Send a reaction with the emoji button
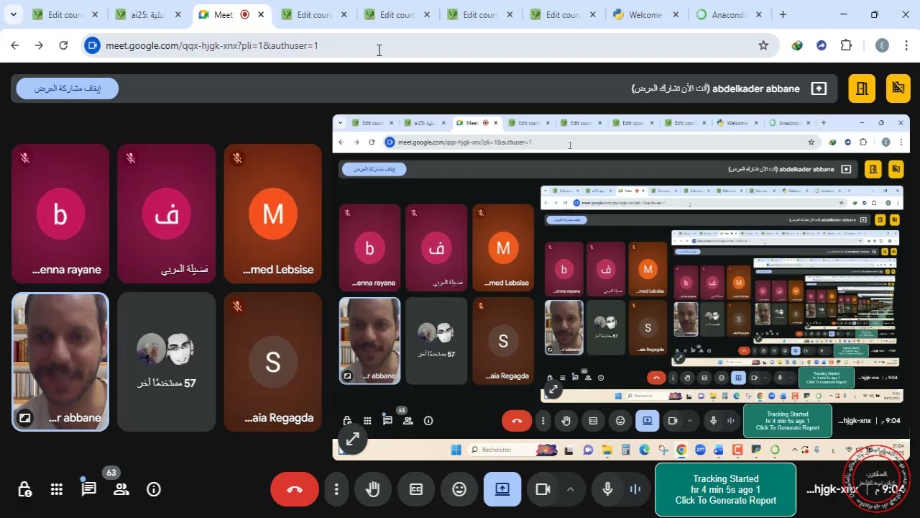This screenshot has width=920, height=518. (459, 489)
